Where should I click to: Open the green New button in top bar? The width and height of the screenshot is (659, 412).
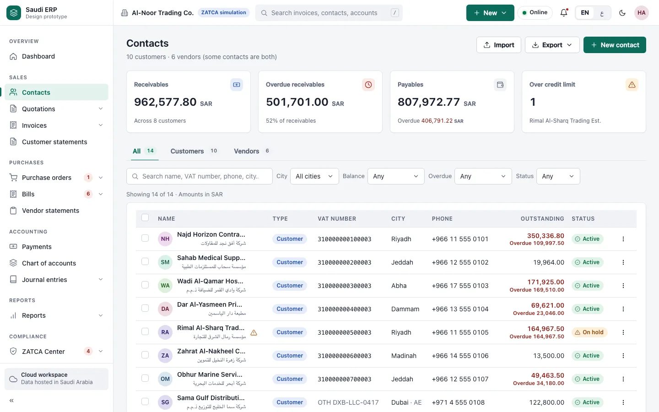pos(490,13)
